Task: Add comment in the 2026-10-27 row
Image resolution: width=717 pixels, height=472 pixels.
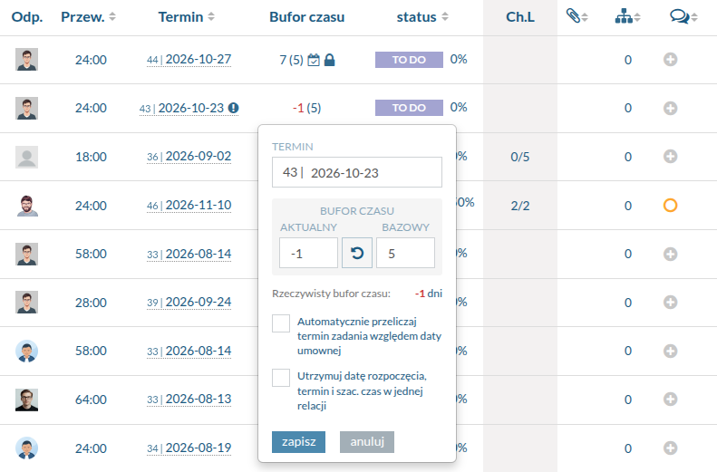Action: 671,60
